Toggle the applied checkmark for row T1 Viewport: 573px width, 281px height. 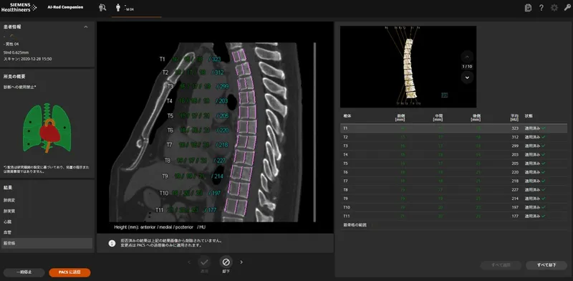544,128
